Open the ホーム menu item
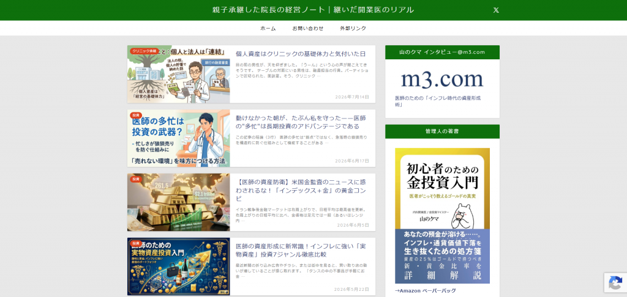Viewport: 627px width, 297px height. (268, 28)
